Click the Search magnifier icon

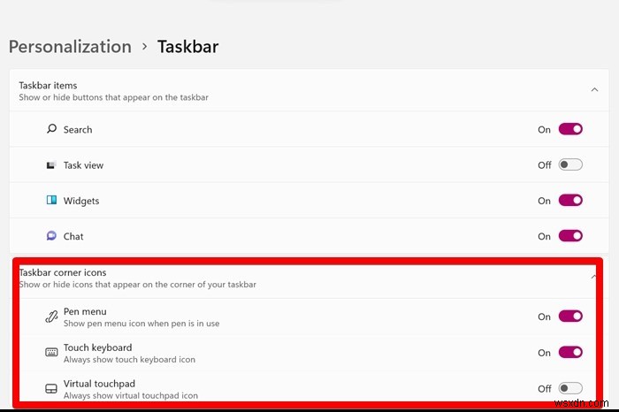(51, 129)
